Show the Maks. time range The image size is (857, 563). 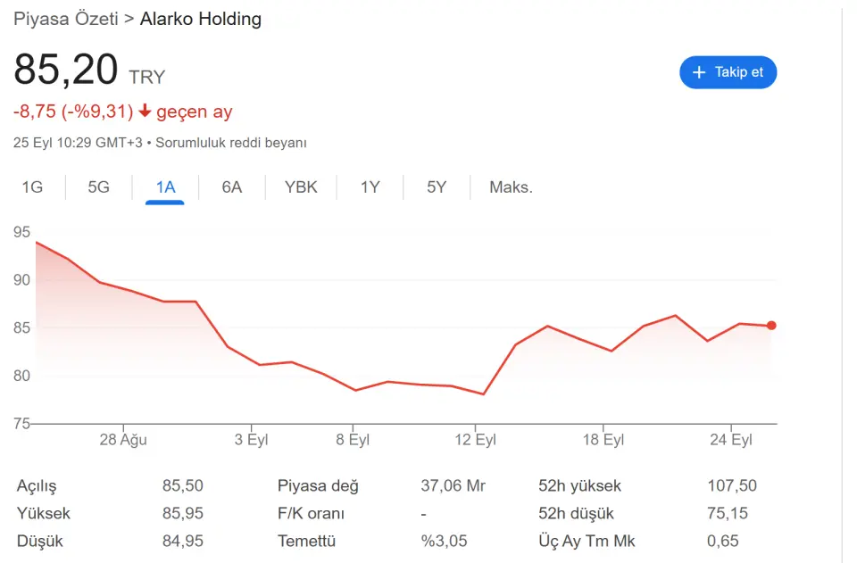[511, 187]
